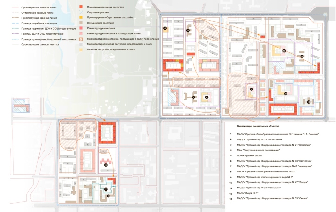Screen dimensions: 336x212
Task: Click 'Граница разработки концепции' legend entry
Action: tap(36, 23)
